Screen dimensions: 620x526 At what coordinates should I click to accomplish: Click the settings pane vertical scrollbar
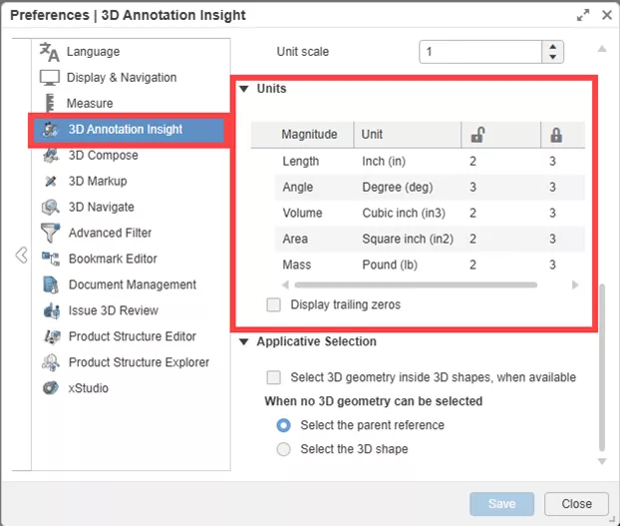602,367
